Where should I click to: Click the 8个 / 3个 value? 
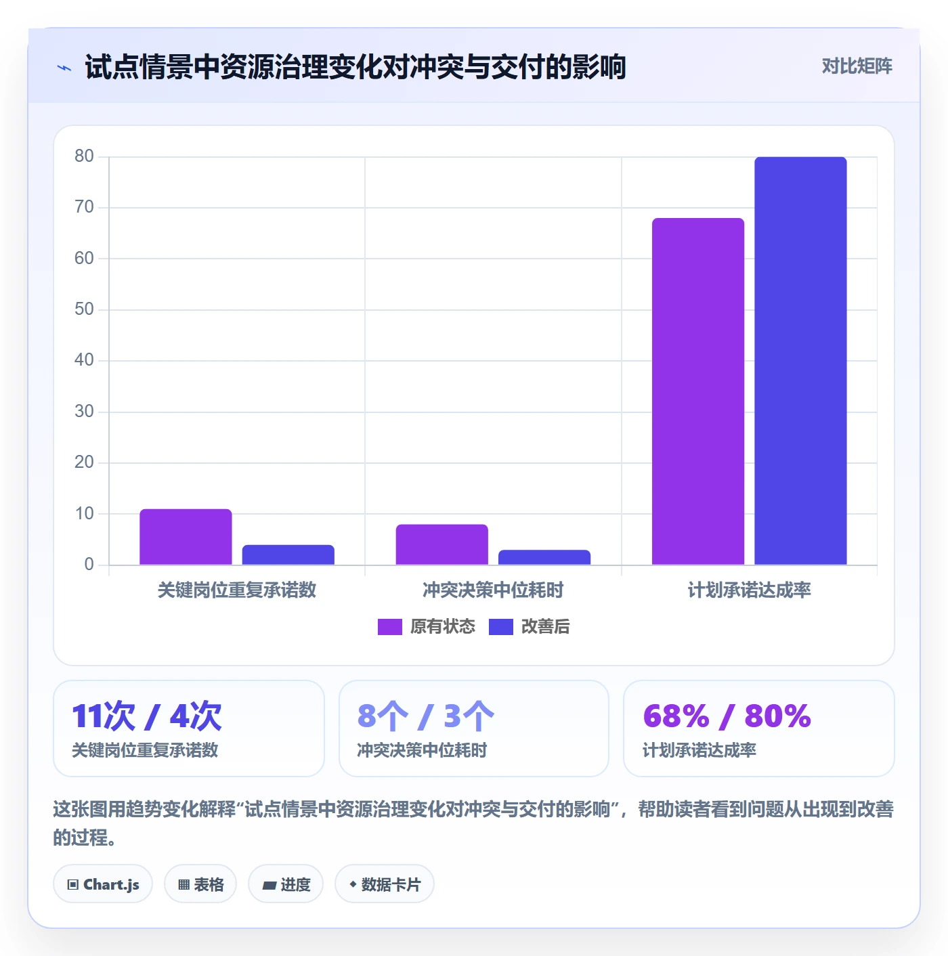[x=426, y=716]
